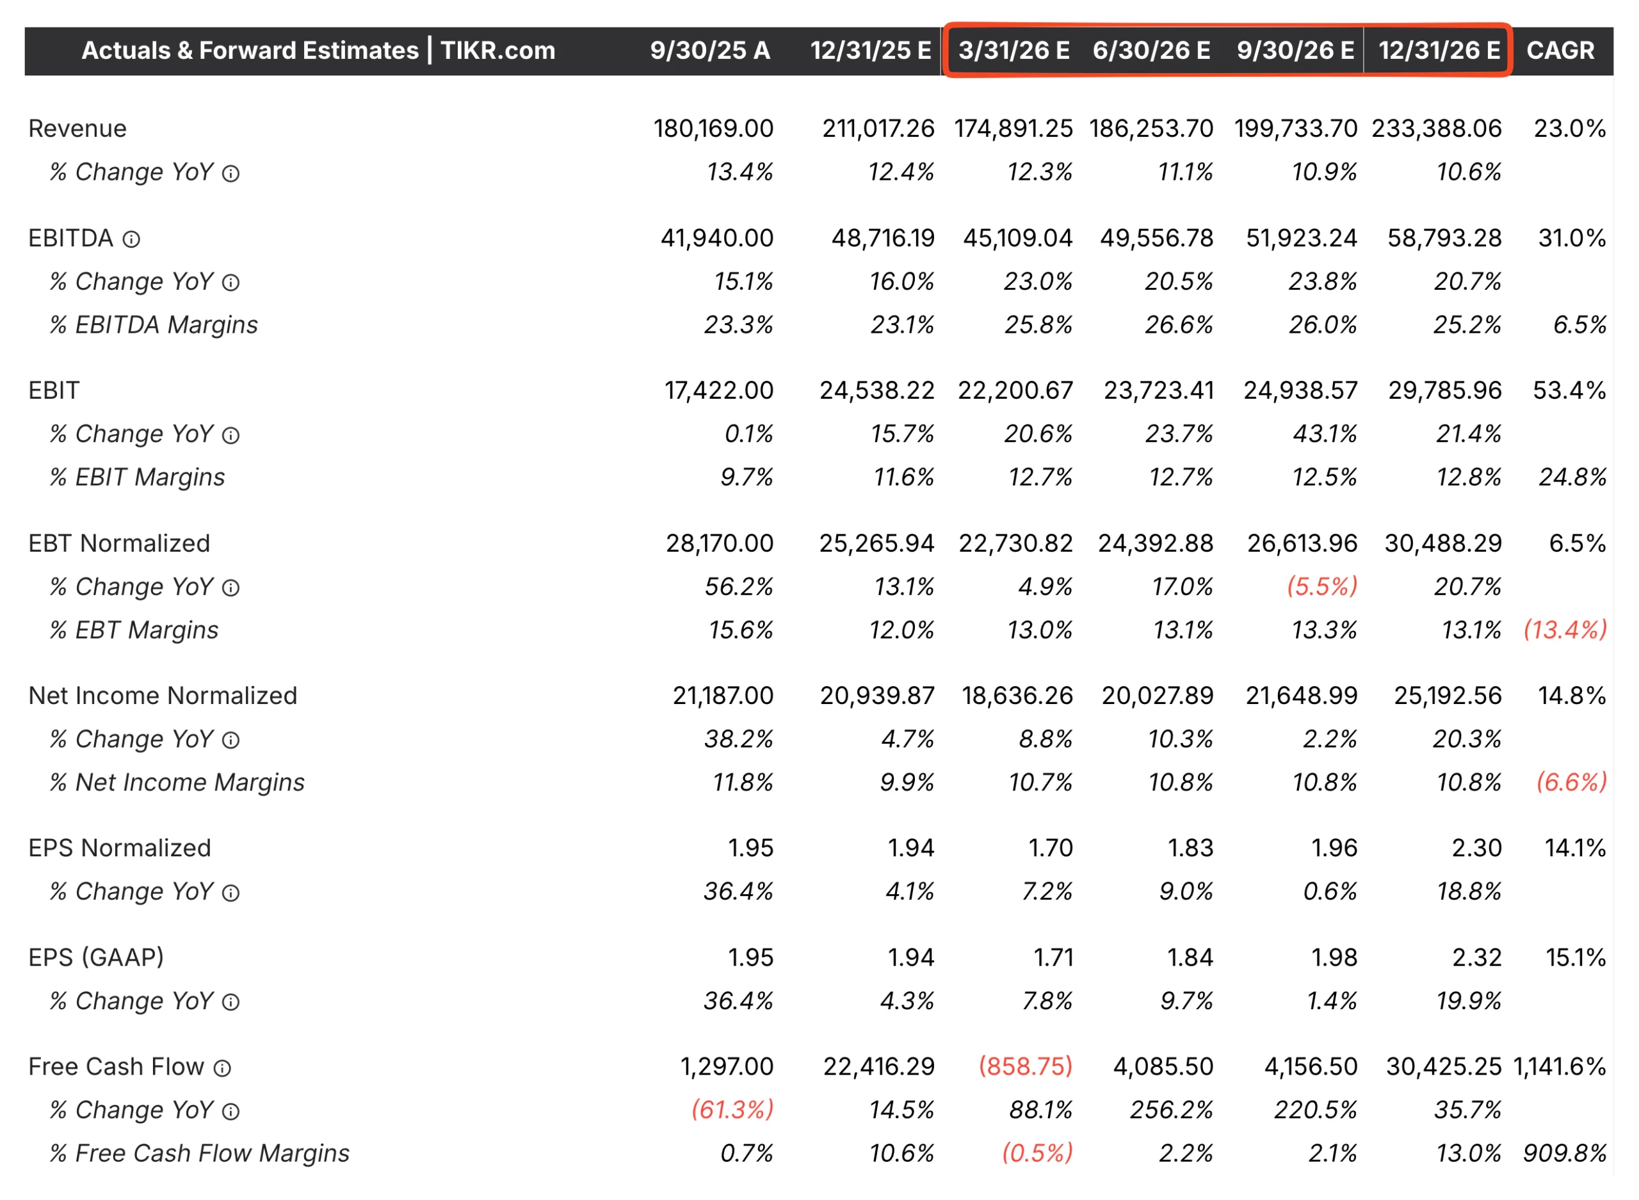Open the tooltip icon beside EPS Normalized % Change YoY
The image size is (1639, 1200).
coord(231,892)
